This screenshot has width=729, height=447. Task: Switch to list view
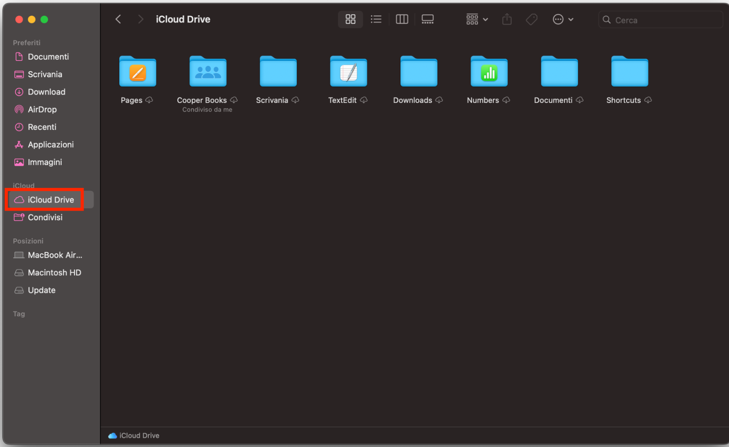376,19
